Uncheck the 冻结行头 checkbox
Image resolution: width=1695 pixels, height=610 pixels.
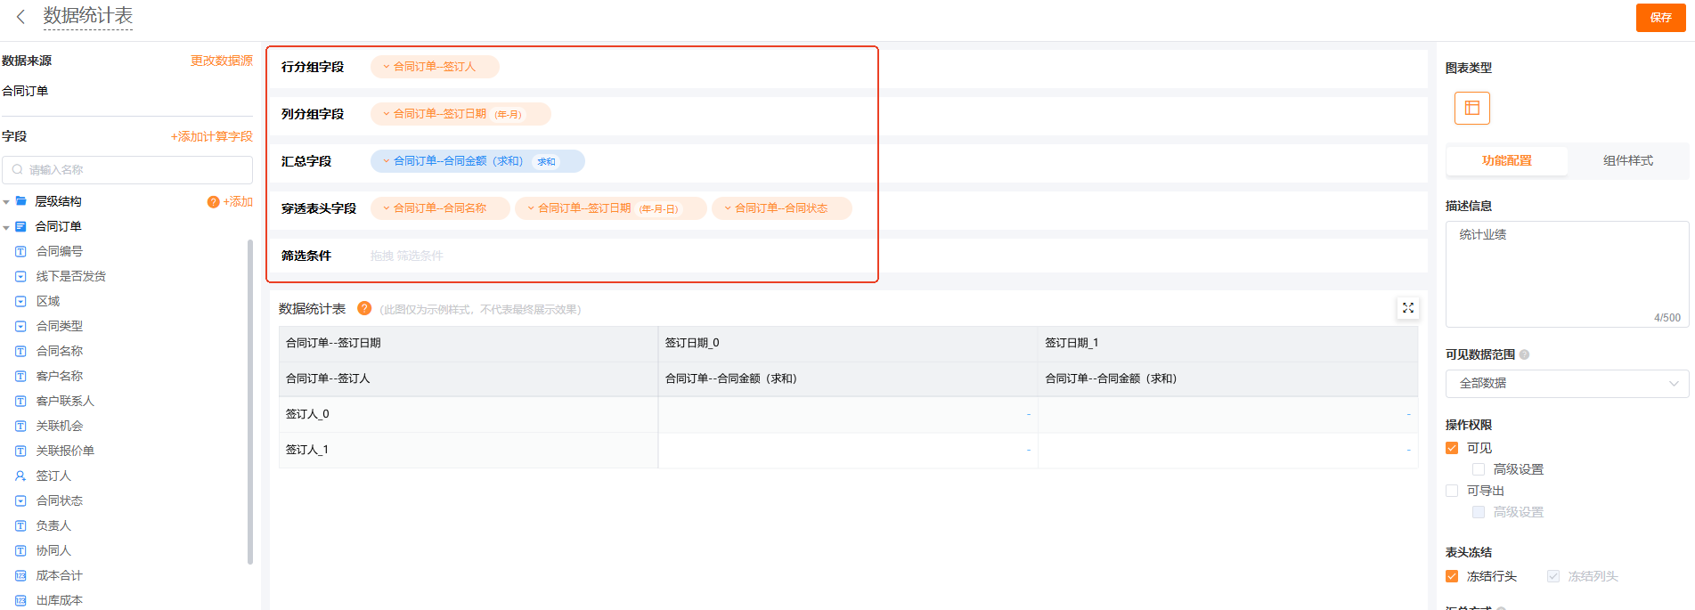1452,576
